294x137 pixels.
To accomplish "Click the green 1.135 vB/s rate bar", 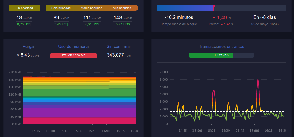I will (211, 55).
